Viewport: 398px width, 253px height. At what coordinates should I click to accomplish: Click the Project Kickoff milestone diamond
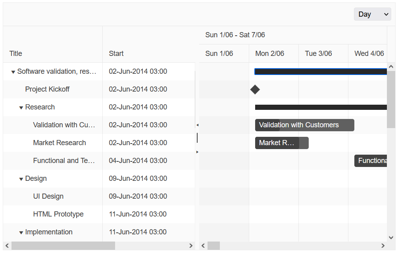(255, 89)
